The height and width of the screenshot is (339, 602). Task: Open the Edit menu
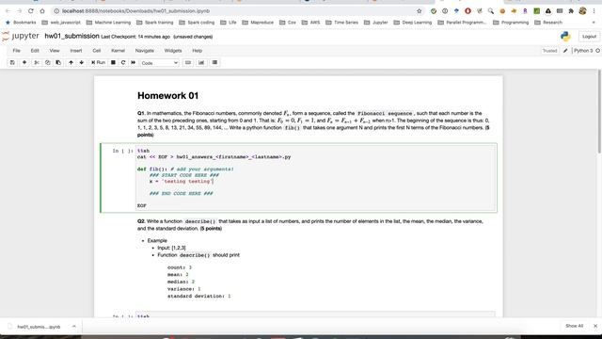tap(35, 51)
